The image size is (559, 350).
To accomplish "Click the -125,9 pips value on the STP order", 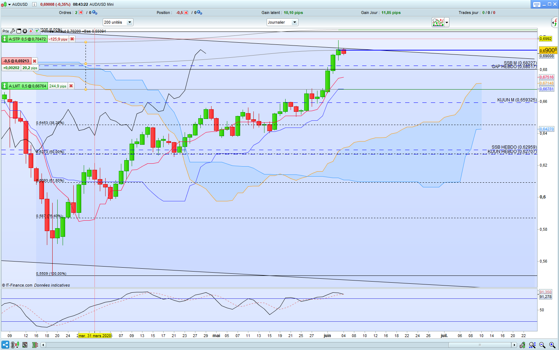I will tap(58, 39).
